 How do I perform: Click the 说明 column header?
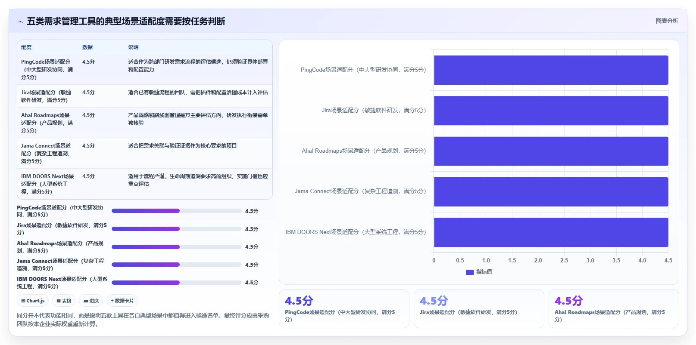133,47
